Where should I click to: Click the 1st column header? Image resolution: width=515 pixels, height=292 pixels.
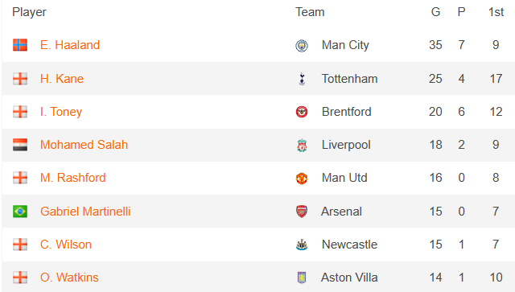(x=496, y=12)
